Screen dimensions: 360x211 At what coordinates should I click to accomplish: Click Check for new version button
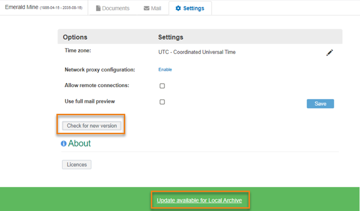click(92, 126)
